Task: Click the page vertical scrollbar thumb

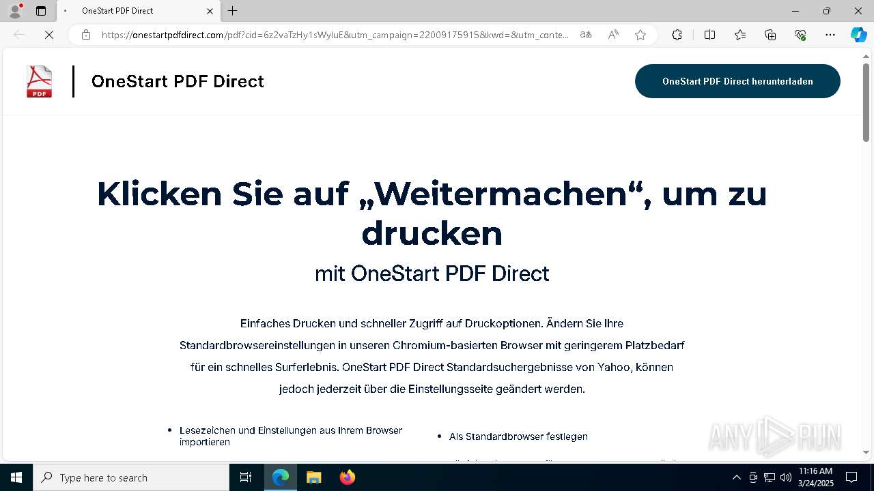Action: click(x=866, y=102)
